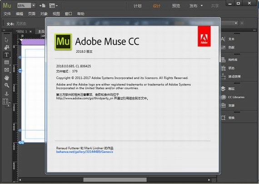Click the blue double-arrow footer marker
Screen dimensions: 259x184
tap(21, 143)
